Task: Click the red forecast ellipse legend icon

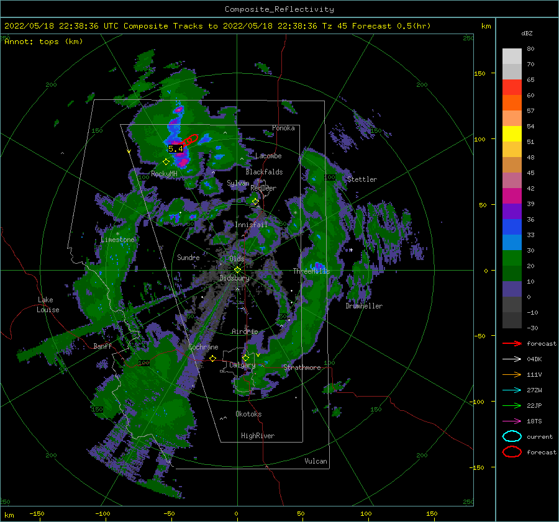Action: (512, 452)
